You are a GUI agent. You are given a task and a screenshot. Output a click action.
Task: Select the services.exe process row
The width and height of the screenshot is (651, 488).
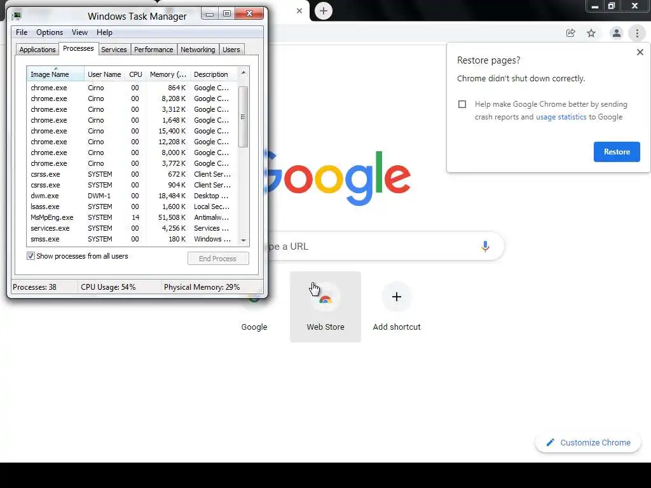(132, 228)
